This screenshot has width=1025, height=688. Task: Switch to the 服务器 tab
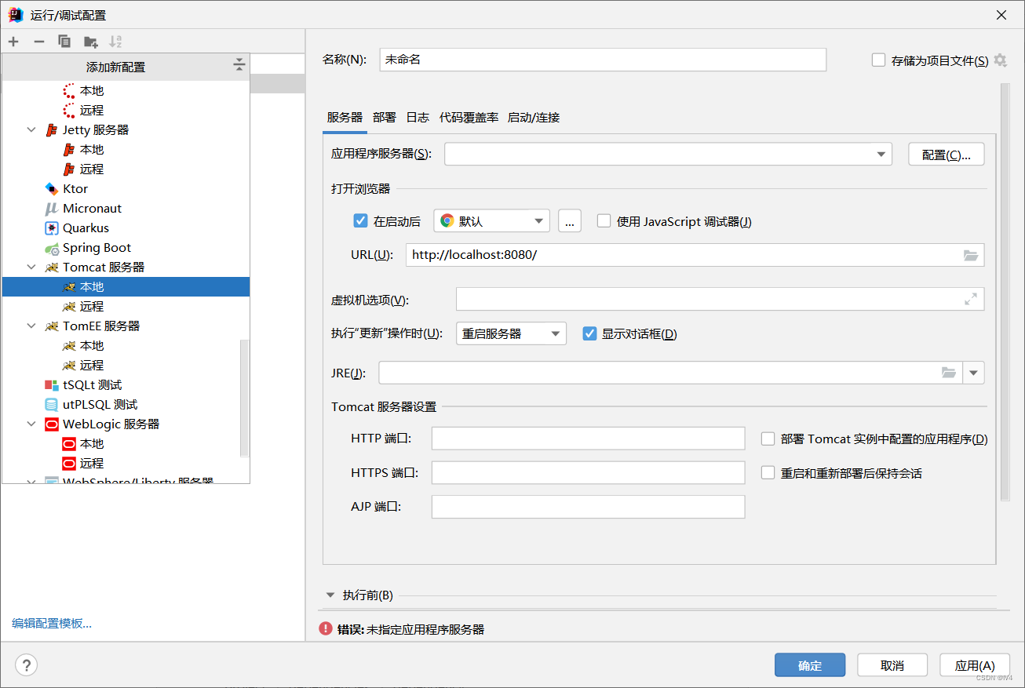tap(345, 118)
